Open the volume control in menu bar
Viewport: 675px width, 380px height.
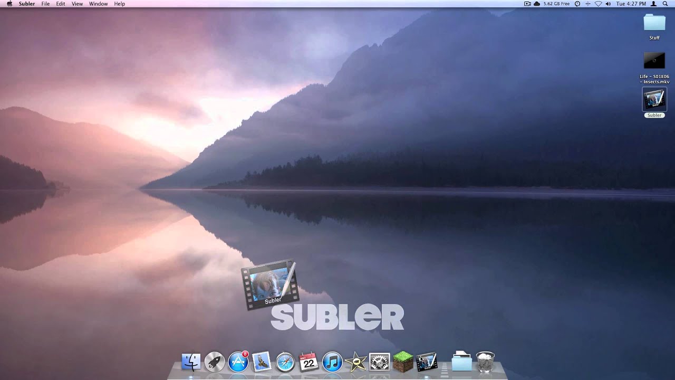(608, 4)
